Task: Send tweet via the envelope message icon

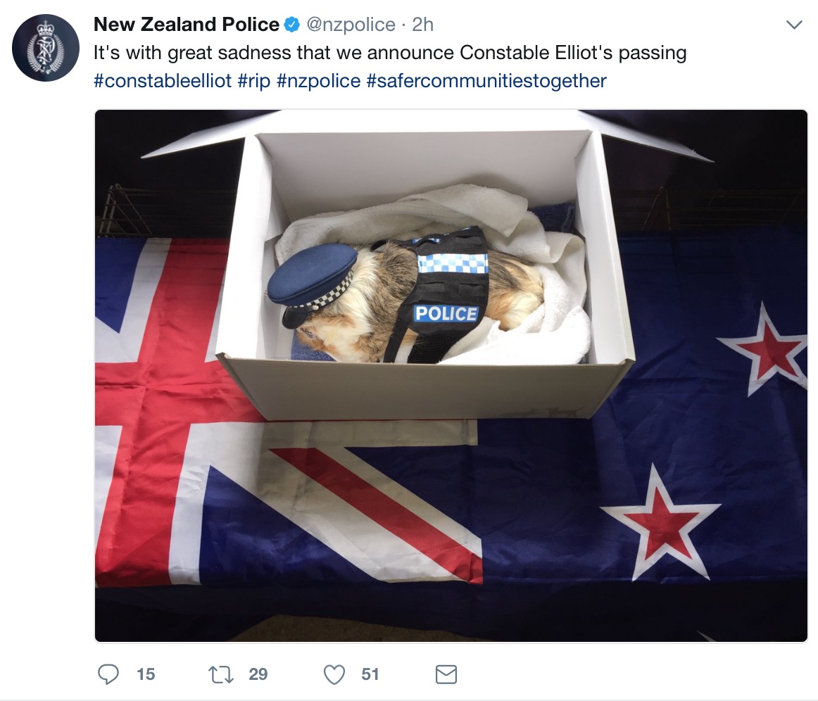Action: [x=446, y=674]
